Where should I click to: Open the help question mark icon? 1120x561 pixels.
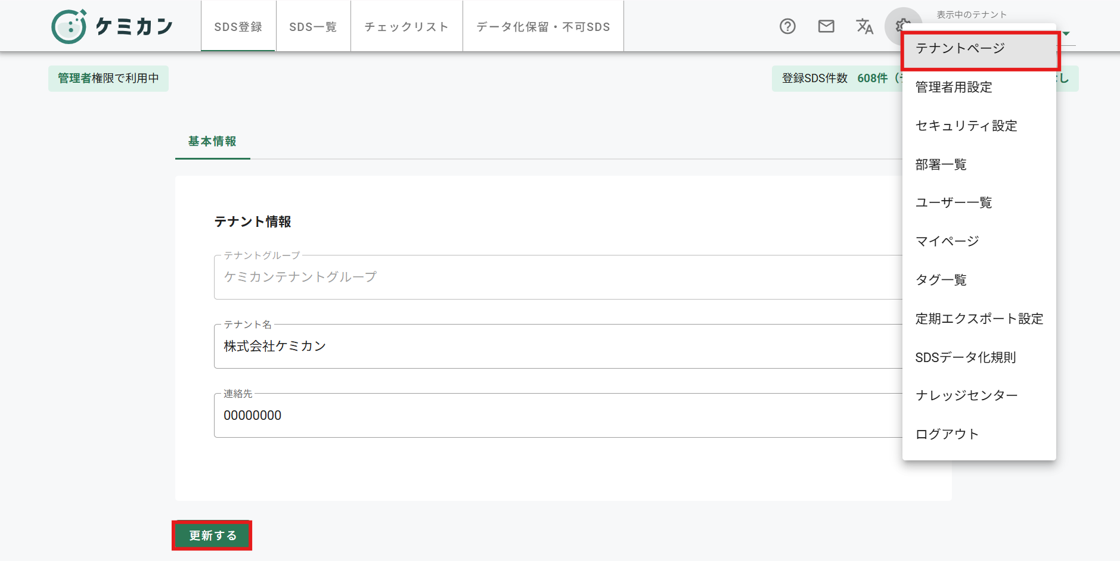(x=787, y=26)
